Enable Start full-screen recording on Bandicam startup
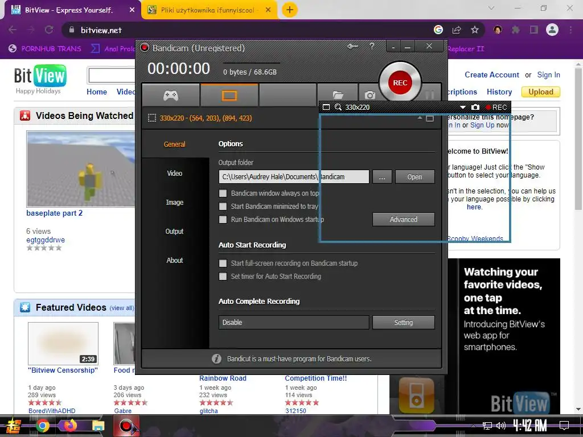Viewport: 583px width, 437px height. (x=223, y=263)
